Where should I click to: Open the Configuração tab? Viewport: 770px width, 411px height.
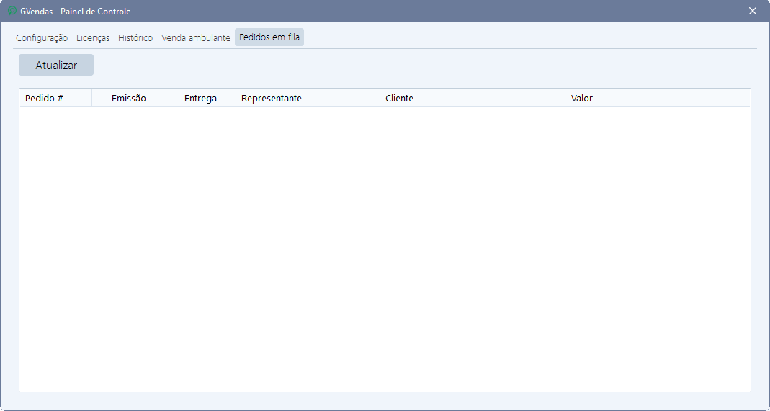click(x=42, y=37)
